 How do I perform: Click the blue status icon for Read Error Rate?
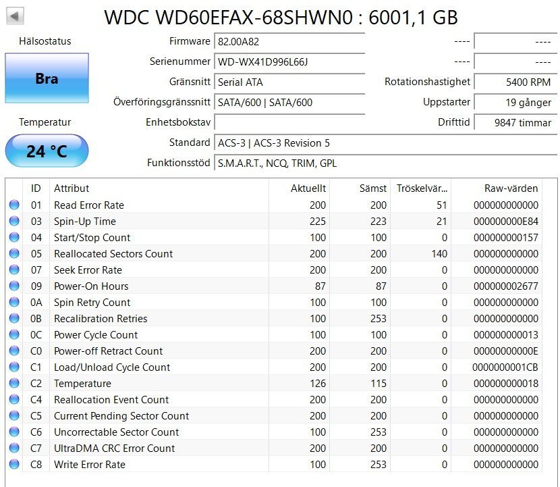14,205
